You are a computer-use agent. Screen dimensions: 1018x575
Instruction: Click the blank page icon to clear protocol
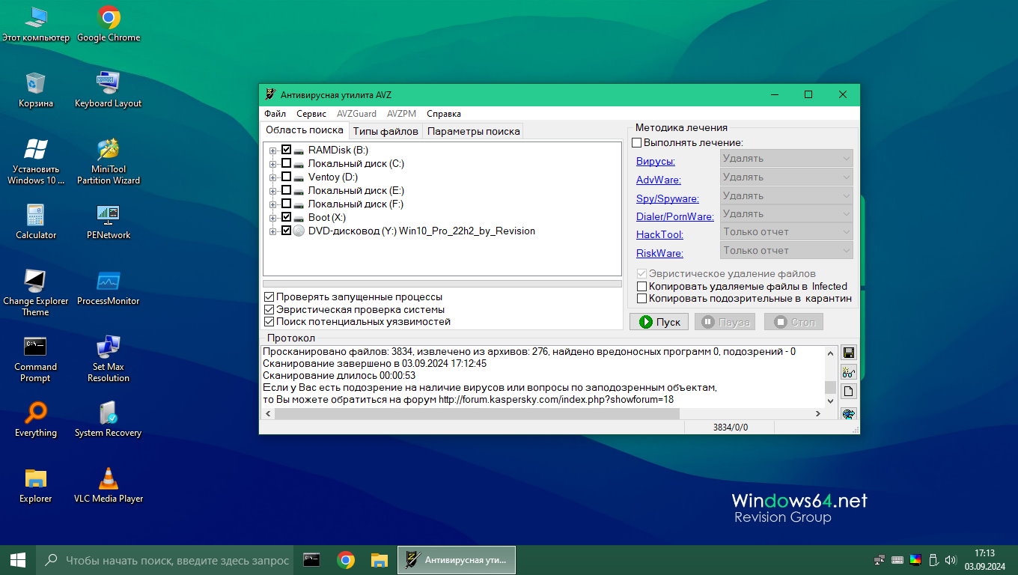(849, 392)
